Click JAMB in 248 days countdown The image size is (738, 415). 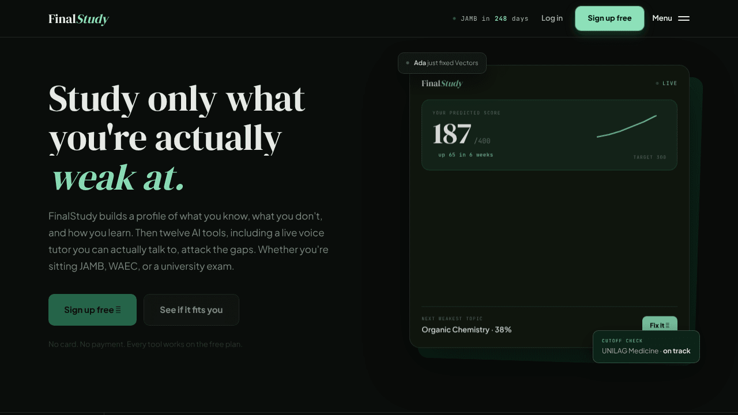coord(491,18)
